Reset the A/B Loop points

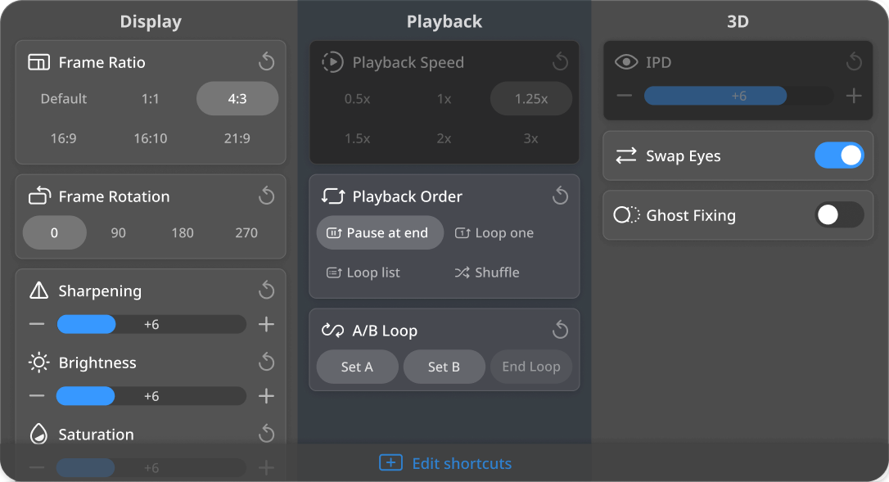click(560, 330)
